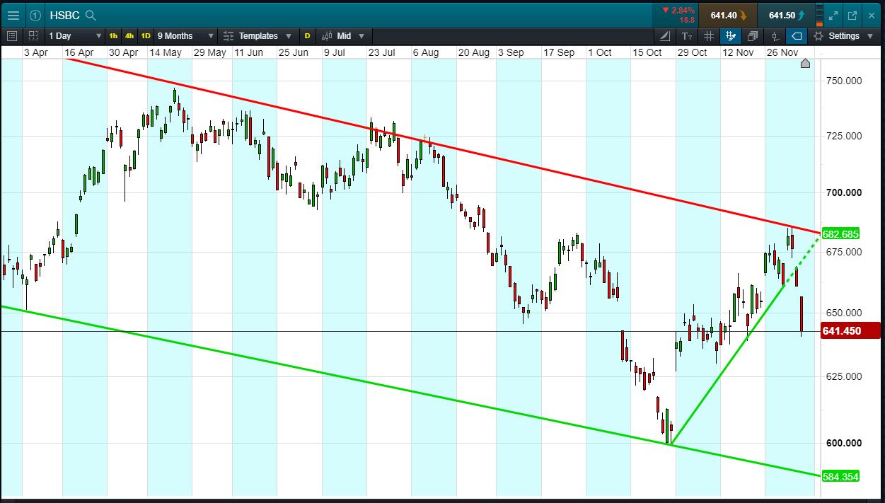This screenshot has height=503, width=885.
Task: Click the 26 Nov date axis label
Action: (x=782, y=52)
